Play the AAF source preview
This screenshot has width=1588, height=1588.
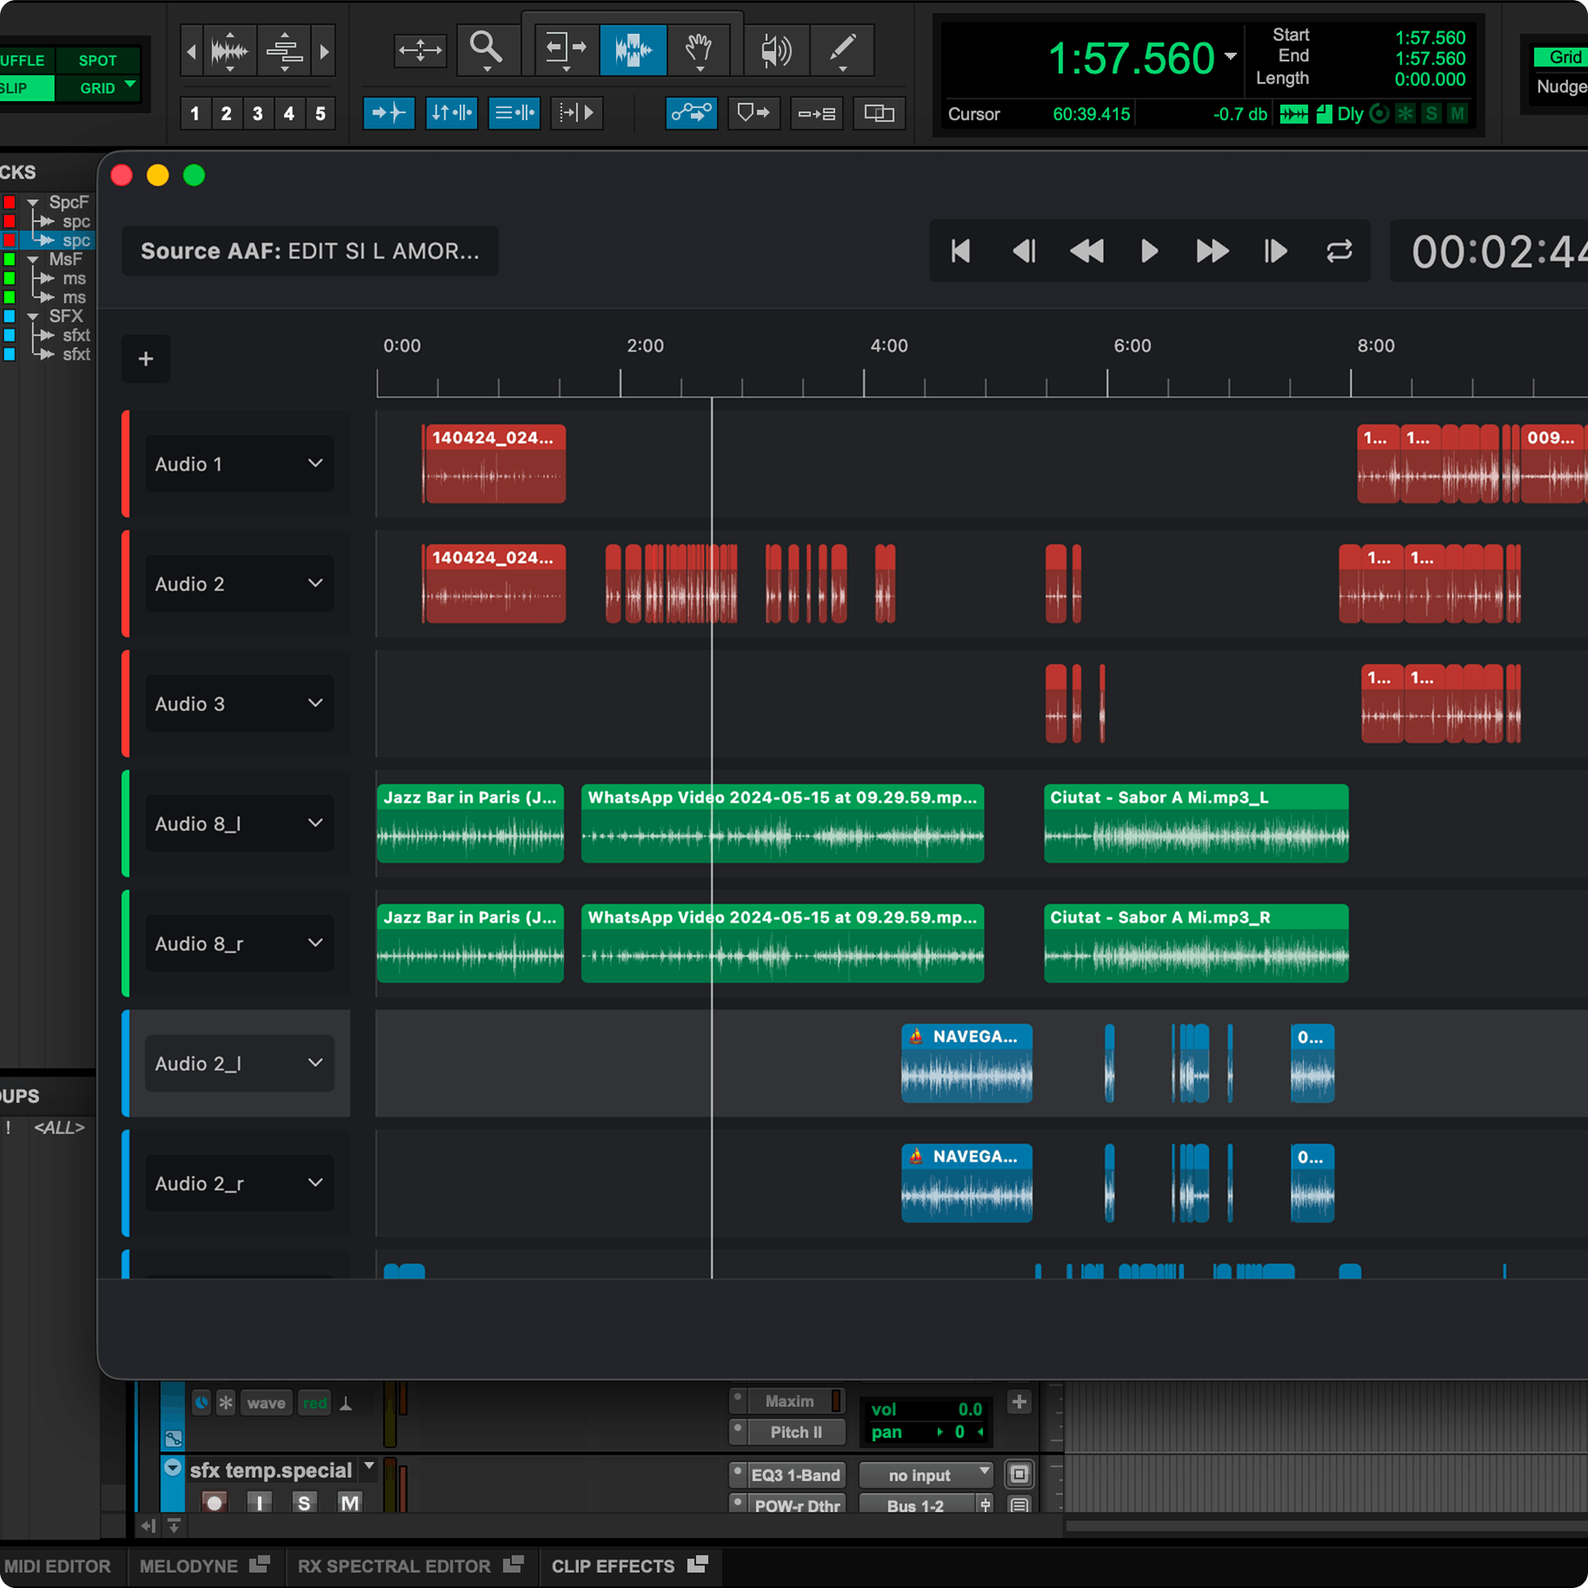[x=1150, y=251]
